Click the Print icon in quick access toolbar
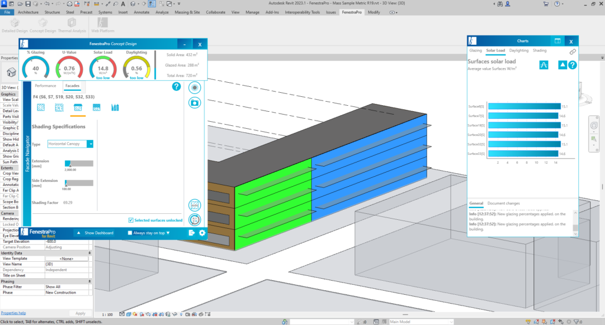This screenshot has height=325, width=605. click(70, 4)
